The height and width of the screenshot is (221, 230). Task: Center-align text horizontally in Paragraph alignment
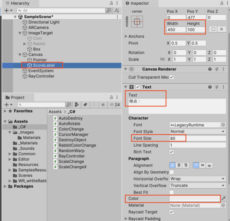pyautogui.click(x=179, y=165)
